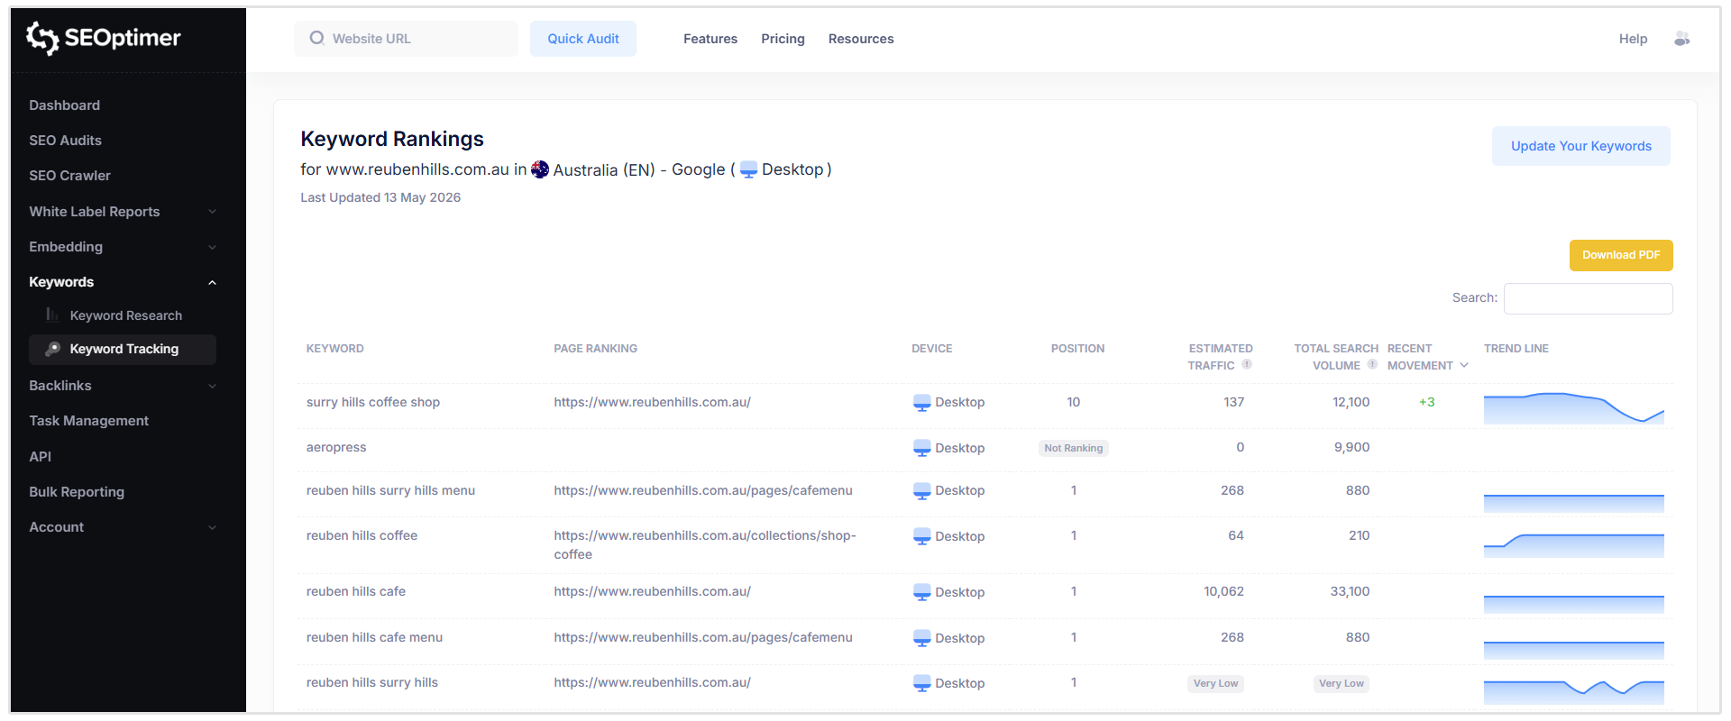The height and width of the screenshot is (721, 1731).
Task: Open Task Management
Action: (88, 421)
